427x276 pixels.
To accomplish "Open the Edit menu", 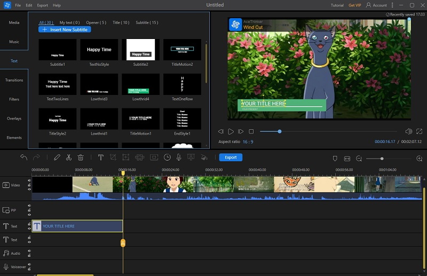I will [x=29, y=5].
